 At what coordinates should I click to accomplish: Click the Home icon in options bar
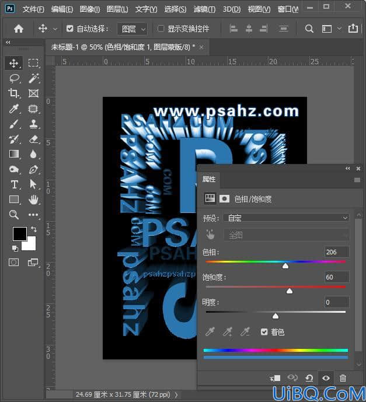(19, 29)
